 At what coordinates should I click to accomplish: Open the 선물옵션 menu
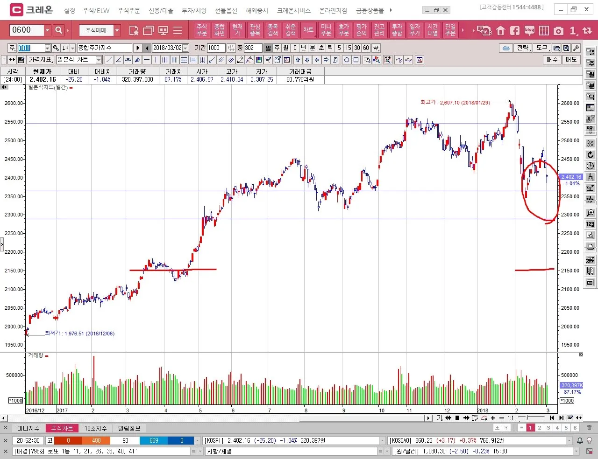pos(226,10)
